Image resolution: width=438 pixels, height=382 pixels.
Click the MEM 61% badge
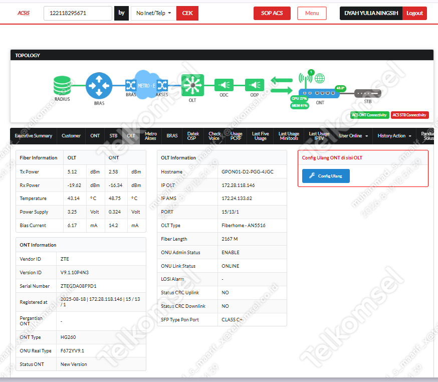300,106
